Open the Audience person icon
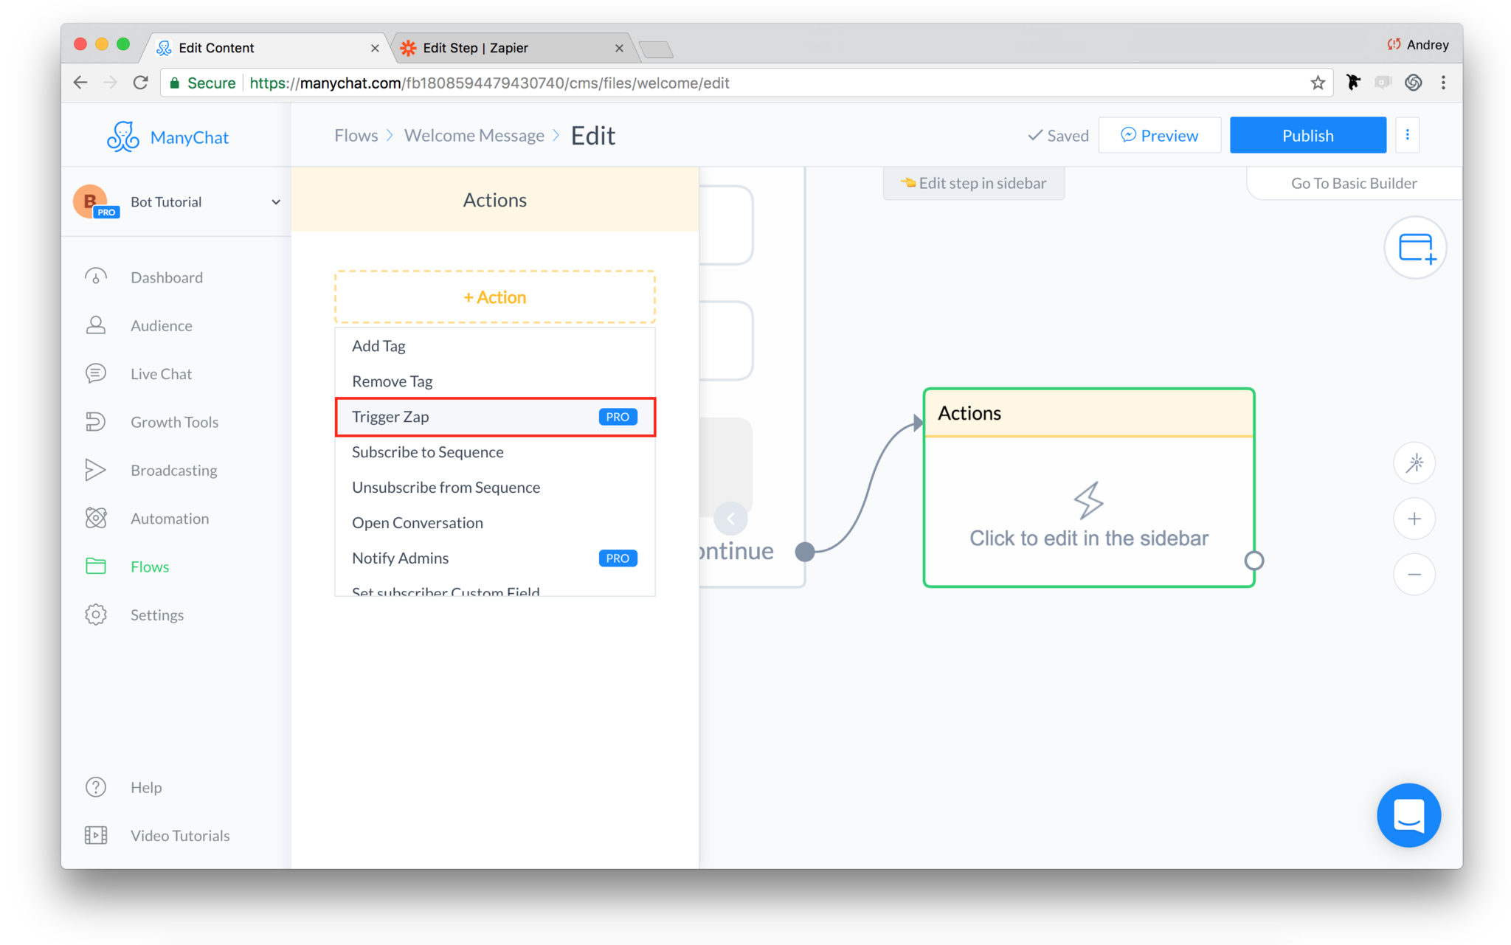The width and height of the screenshot is (1511, 945). [96, 325]
